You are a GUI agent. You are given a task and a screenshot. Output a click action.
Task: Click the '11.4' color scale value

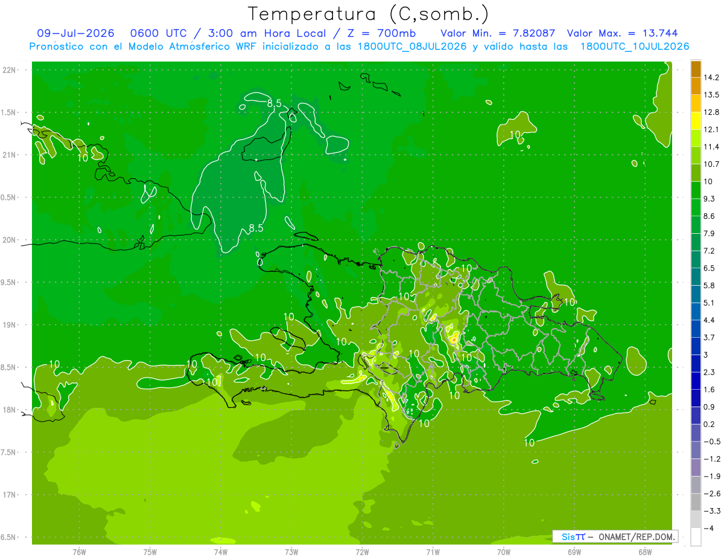coord(711,147)
